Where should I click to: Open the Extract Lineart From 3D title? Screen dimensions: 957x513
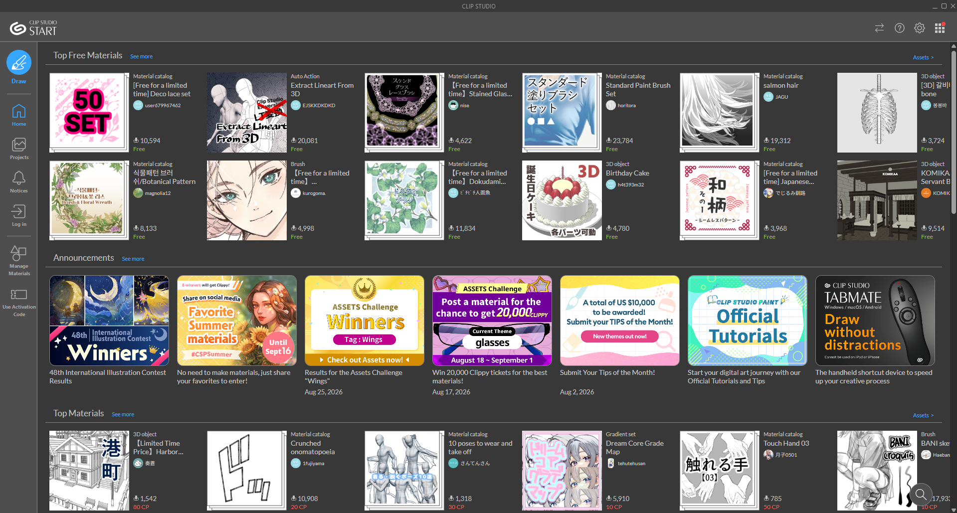pos(322,90)
